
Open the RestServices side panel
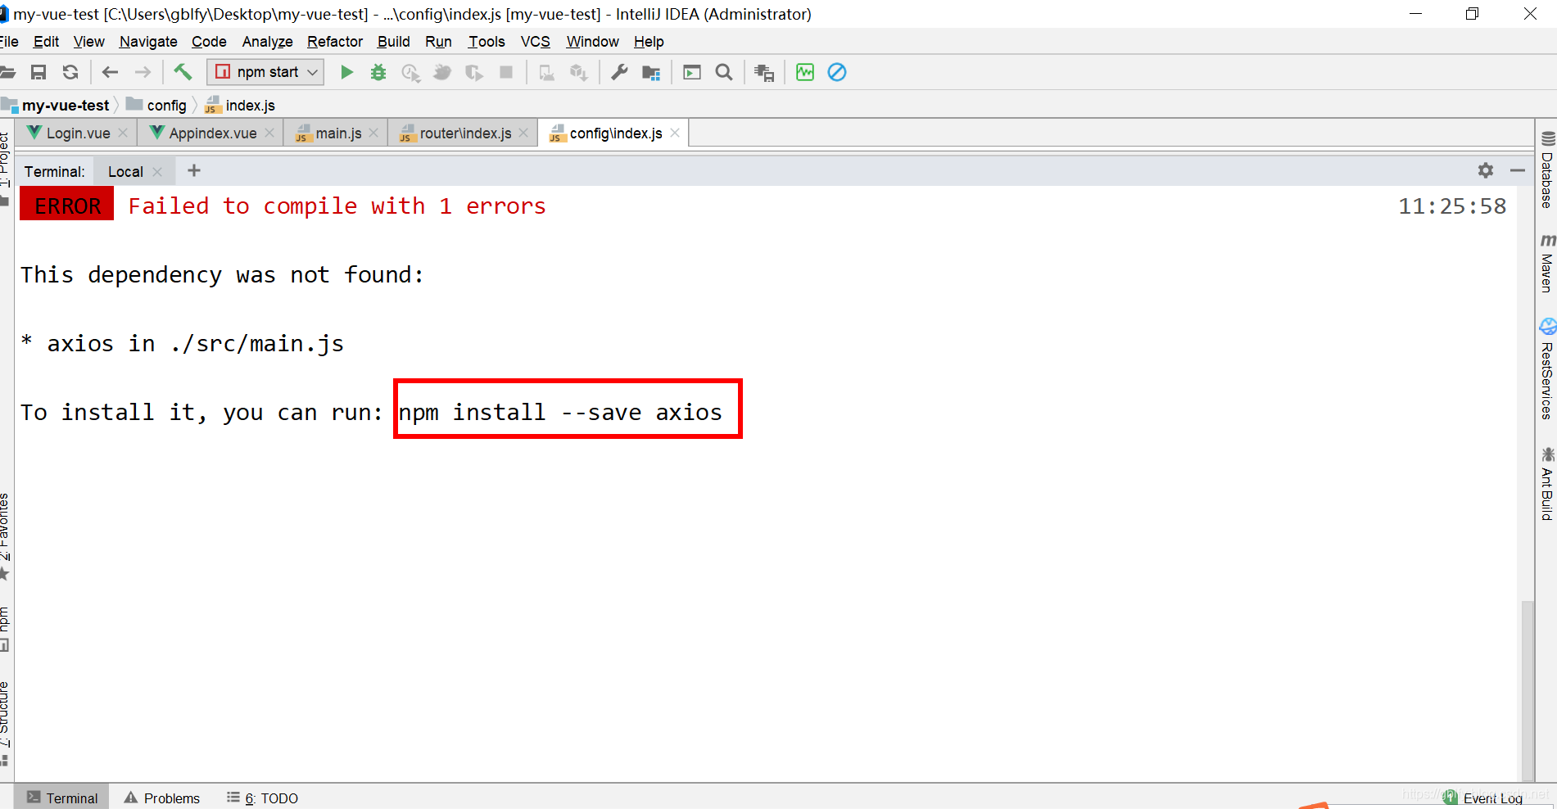(x=1547, y=368)
